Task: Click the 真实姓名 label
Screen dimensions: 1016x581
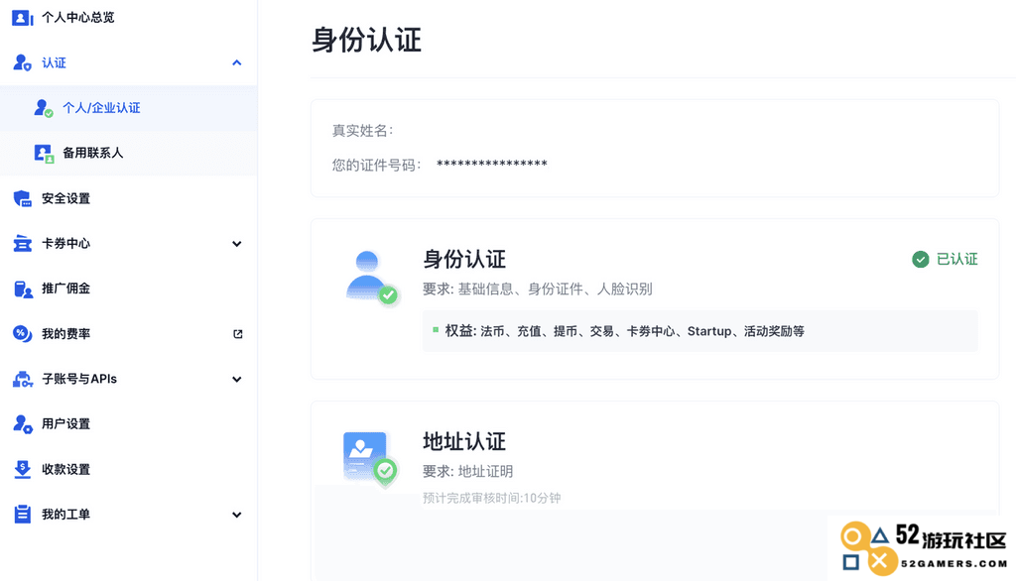Action: point(363,131)
